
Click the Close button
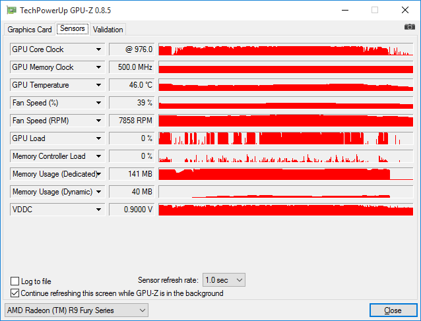pyautogui.click(x=393, y=310)
